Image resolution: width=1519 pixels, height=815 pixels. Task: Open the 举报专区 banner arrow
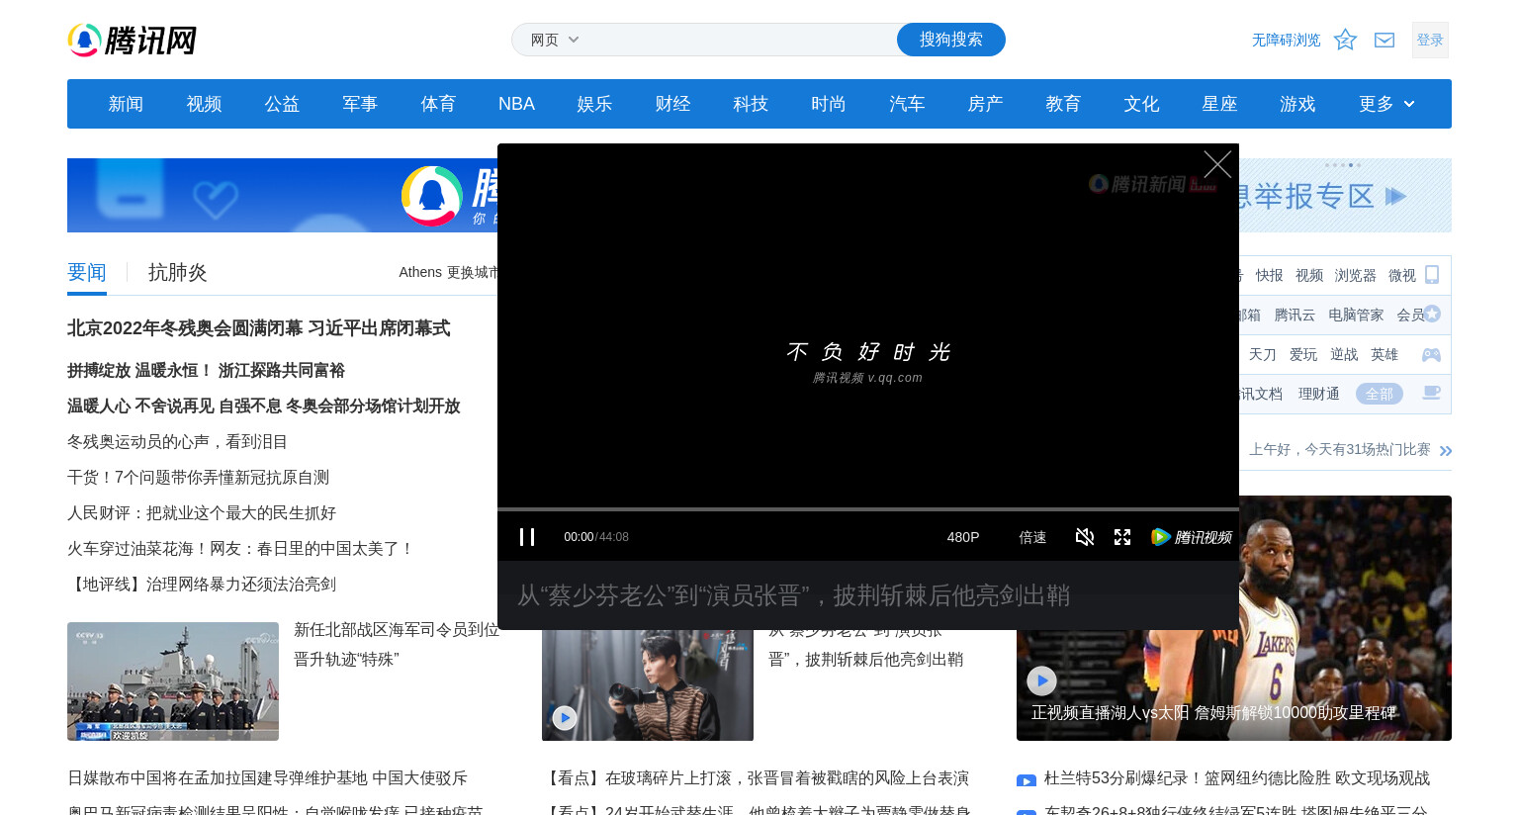click(x=1395, y=196)
